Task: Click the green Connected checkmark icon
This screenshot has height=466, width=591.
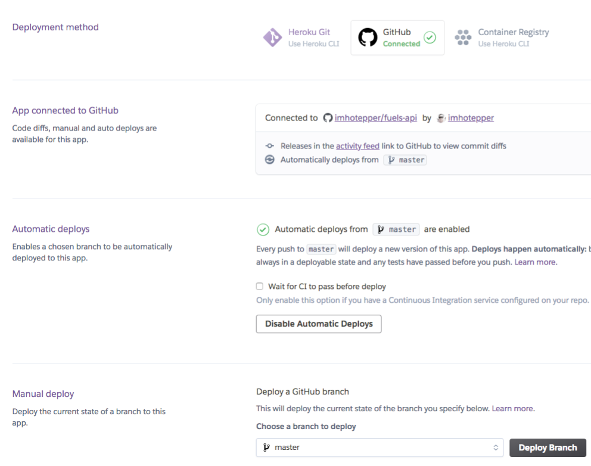Action: point(430,38)
